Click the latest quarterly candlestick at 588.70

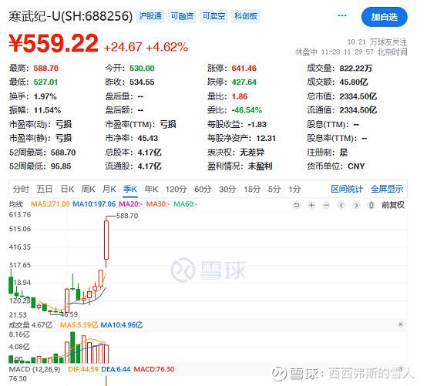coord(106,240)
